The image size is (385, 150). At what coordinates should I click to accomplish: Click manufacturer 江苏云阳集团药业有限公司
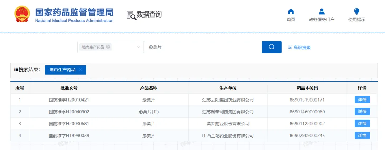pos(228,100)
